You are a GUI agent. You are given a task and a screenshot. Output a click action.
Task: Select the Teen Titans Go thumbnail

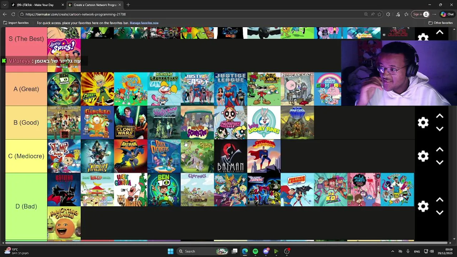(397, 190)
